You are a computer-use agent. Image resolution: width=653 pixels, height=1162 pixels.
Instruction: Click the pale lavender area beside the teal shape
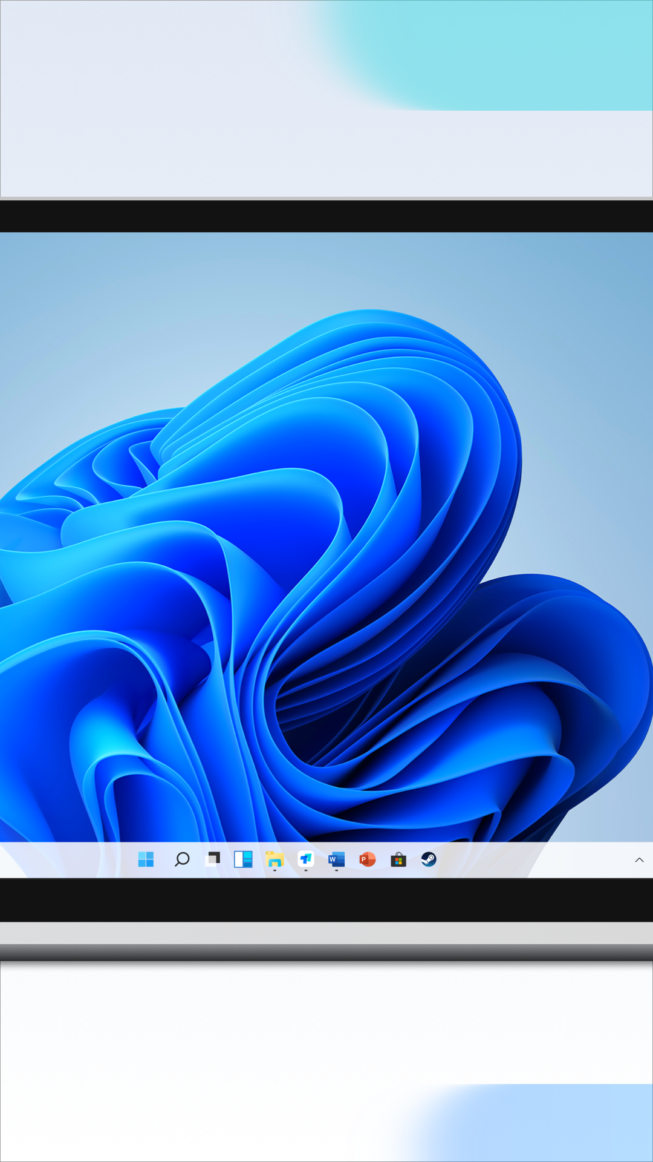[x=151, y=91]
